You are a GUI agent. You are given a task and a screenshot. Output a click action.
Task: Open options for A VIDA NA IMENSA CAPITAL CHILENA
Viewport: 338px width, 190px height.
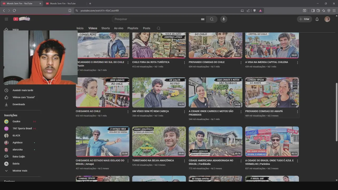[297, 63]
